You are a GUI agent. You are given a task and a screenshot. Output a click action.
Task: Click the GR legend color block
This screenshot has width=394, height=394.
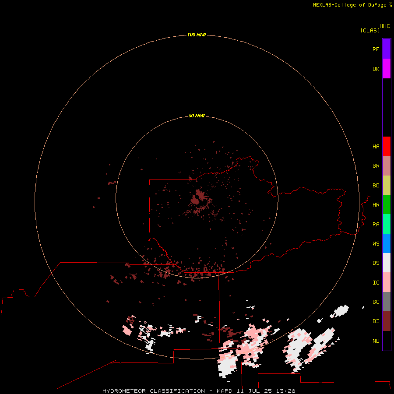pos(387,166)
